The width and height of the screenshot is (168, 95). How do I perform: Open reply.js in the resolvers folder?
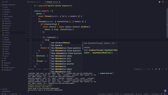[7, 30]
